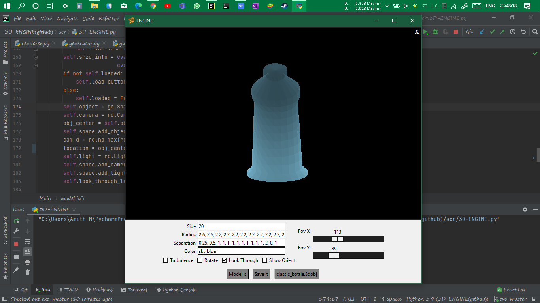540x303 pixels.
Task: Open Steam from the taskbar
Action: pyautogui.click(x=285, y=6)
